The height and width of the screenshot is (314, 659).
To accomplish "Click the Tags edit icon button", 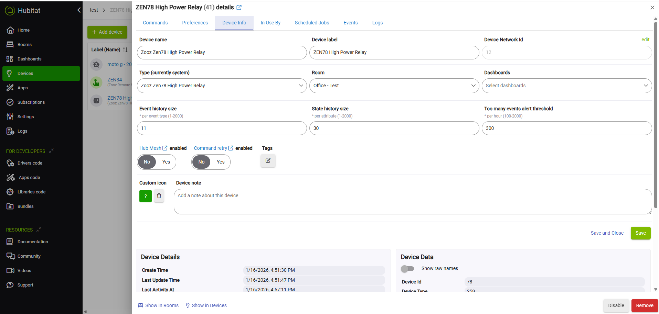I will pos(268,160).
